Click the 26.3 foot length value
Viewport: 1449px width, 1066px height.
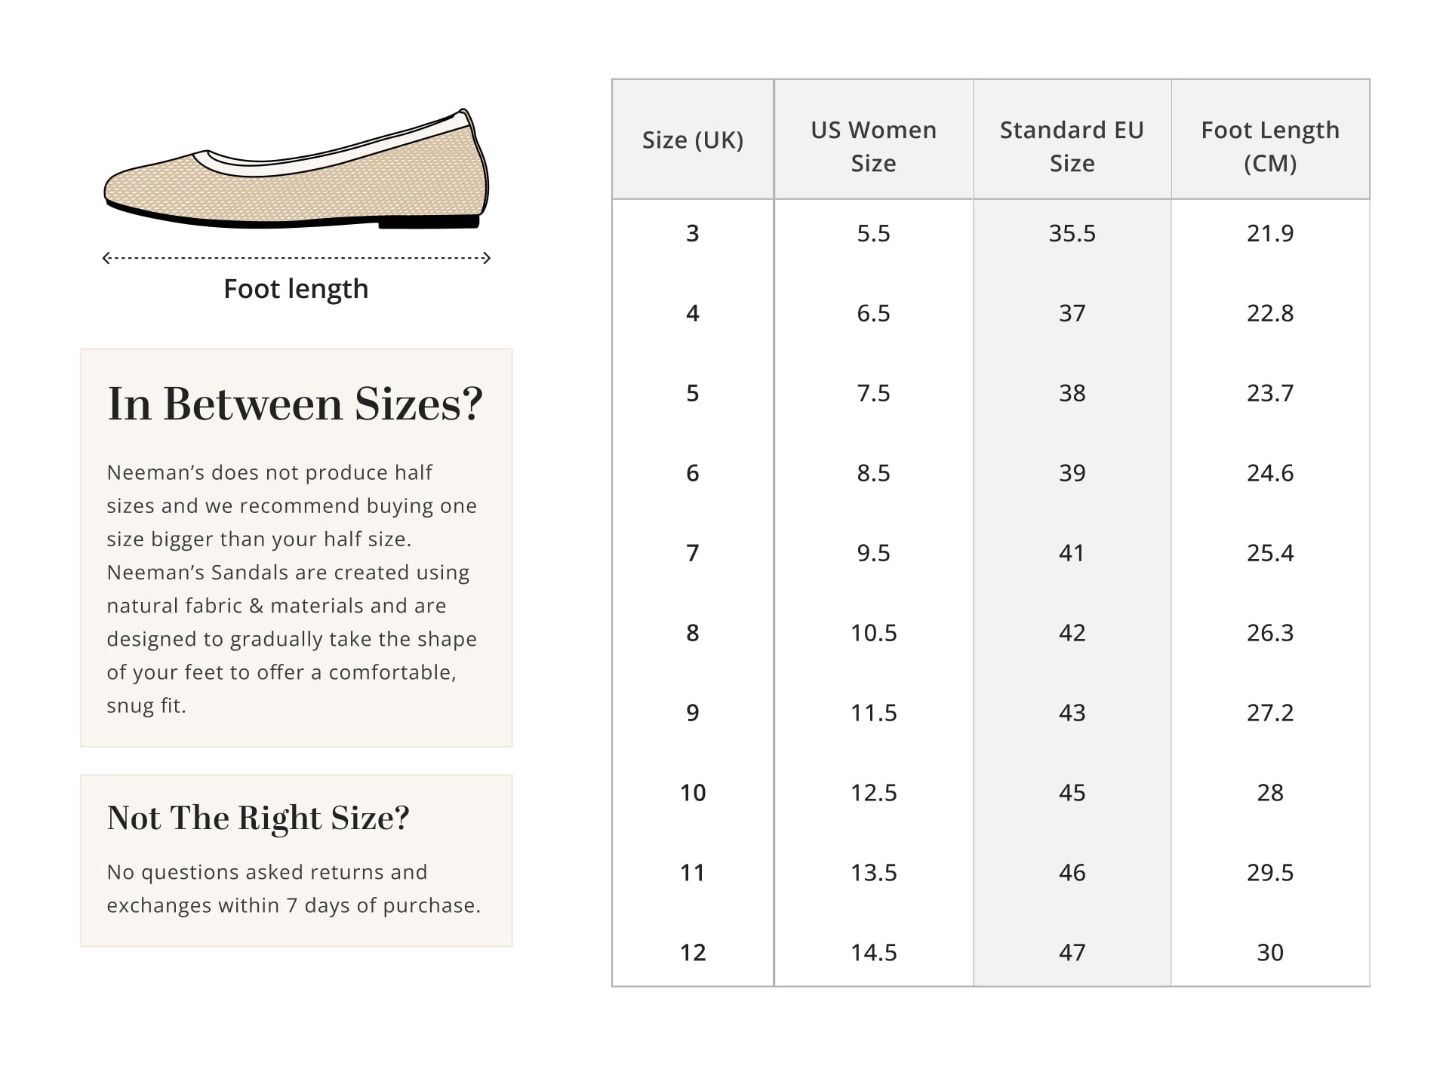[x=1270, y=633]
